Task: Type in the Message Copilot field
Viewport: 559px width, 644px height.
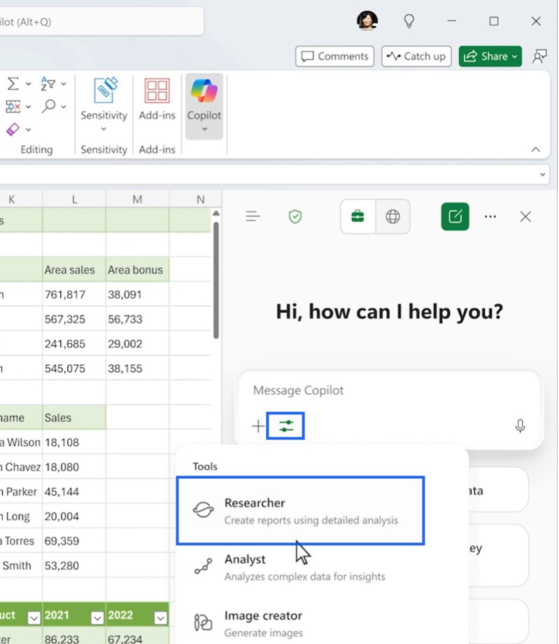Action: point(388,391)
